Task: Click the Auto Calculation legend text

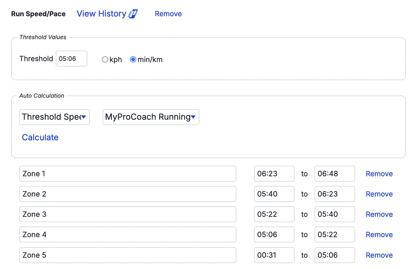Action: click(x=42, y=96)
